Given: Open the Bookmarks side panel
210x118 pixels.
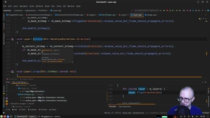Looking at the screenshot, I should tap(4, 102).
